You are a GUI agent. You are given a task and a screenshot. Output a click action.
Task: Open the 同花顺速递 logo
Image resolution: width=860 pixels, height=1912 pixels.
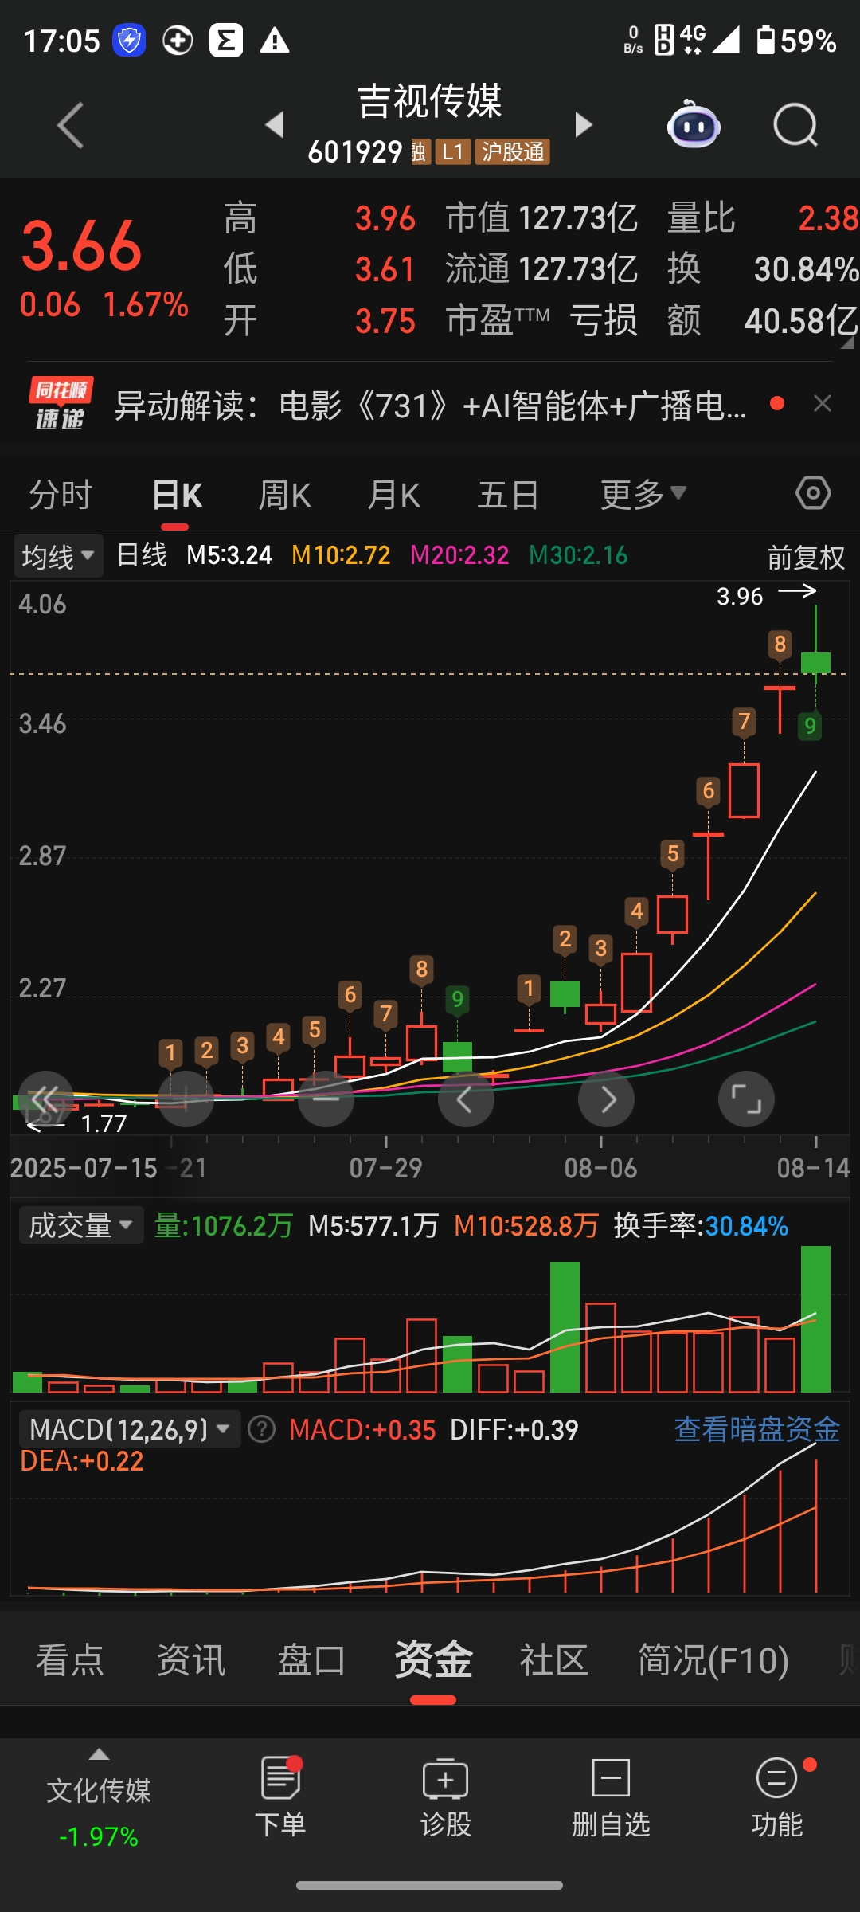(61, 403)
